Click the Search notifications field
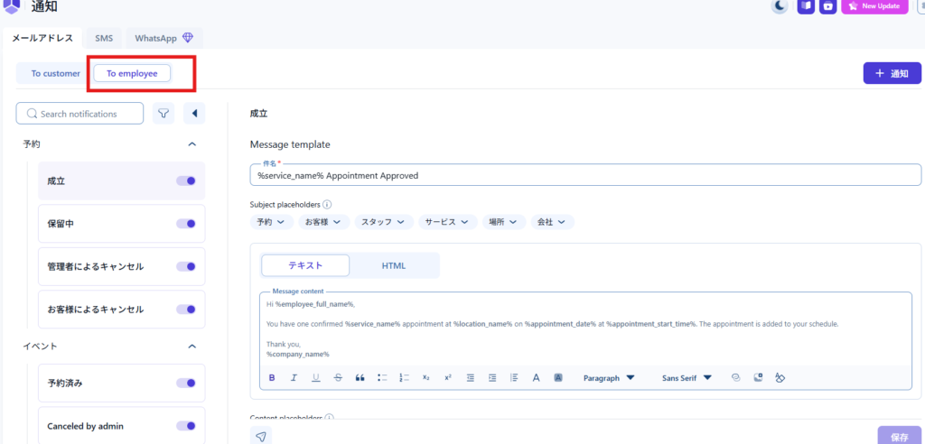 coord(79,114)
